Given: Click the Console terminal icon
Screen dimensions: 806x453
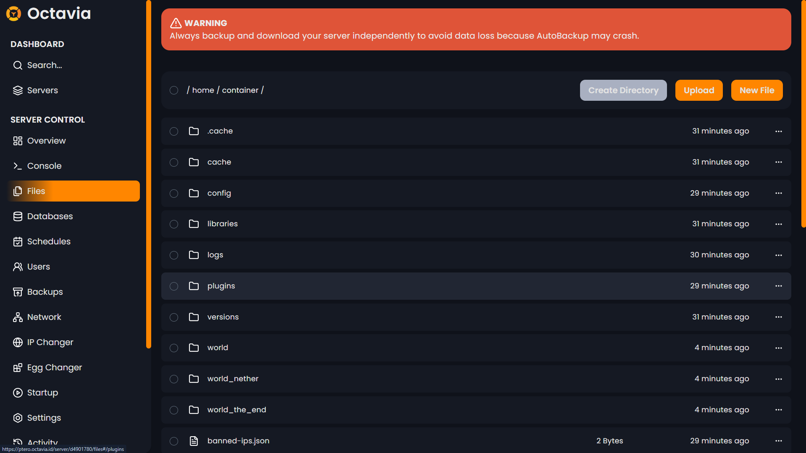Looking at the screenshot, I should pos(18,166).
